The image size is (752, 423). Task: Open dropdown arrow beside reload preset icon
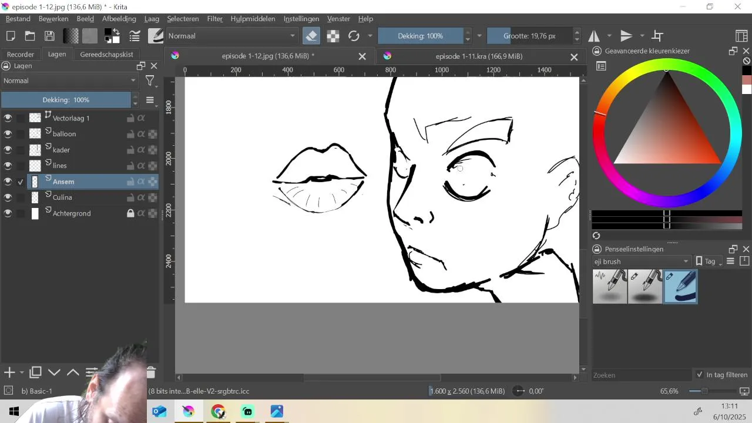pos(370,36)
